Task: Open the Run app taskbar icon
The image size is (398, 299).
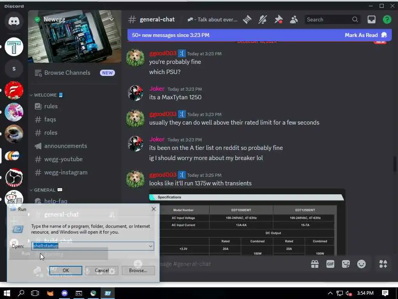Action: pos(108,293)
